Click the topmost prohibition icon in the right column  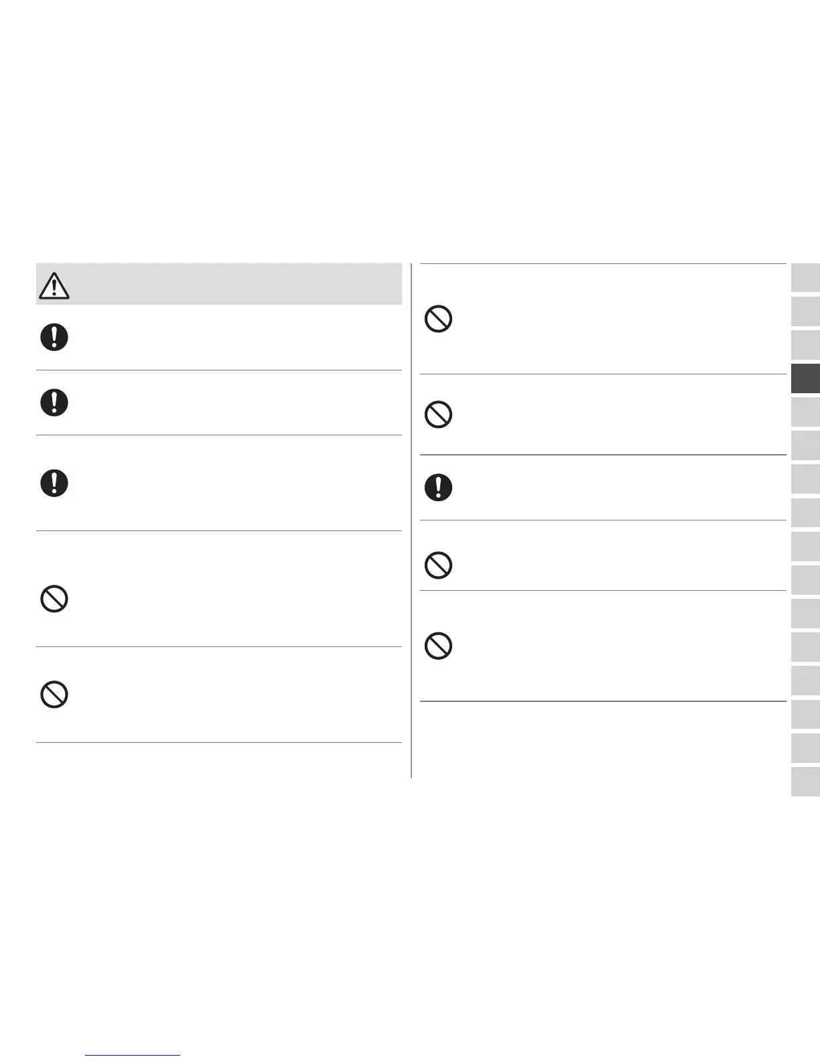(x=438, y=319)
